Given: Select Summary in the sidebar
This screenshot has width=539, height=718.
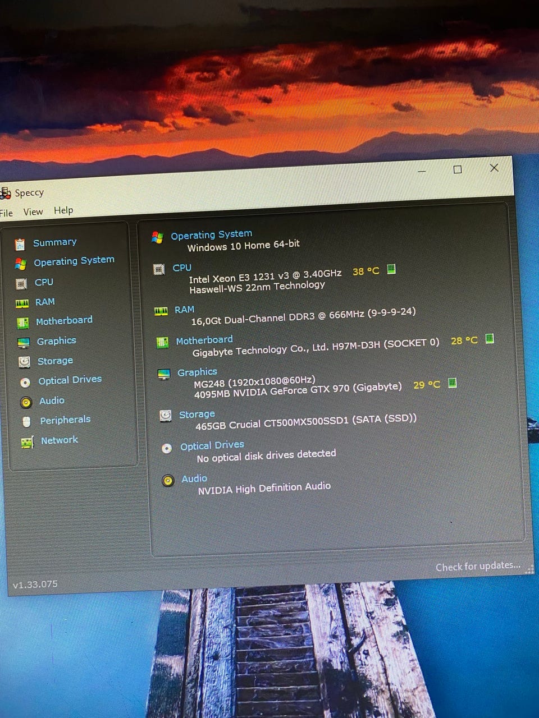Looking at the screenshot, I should (55, 242).
